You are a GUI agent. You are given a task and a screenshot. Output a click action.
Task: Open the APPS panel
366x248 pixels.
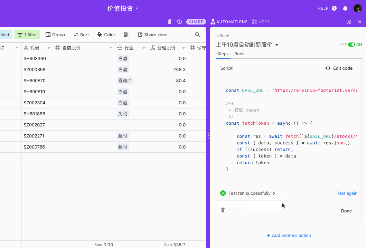[261, 21]
